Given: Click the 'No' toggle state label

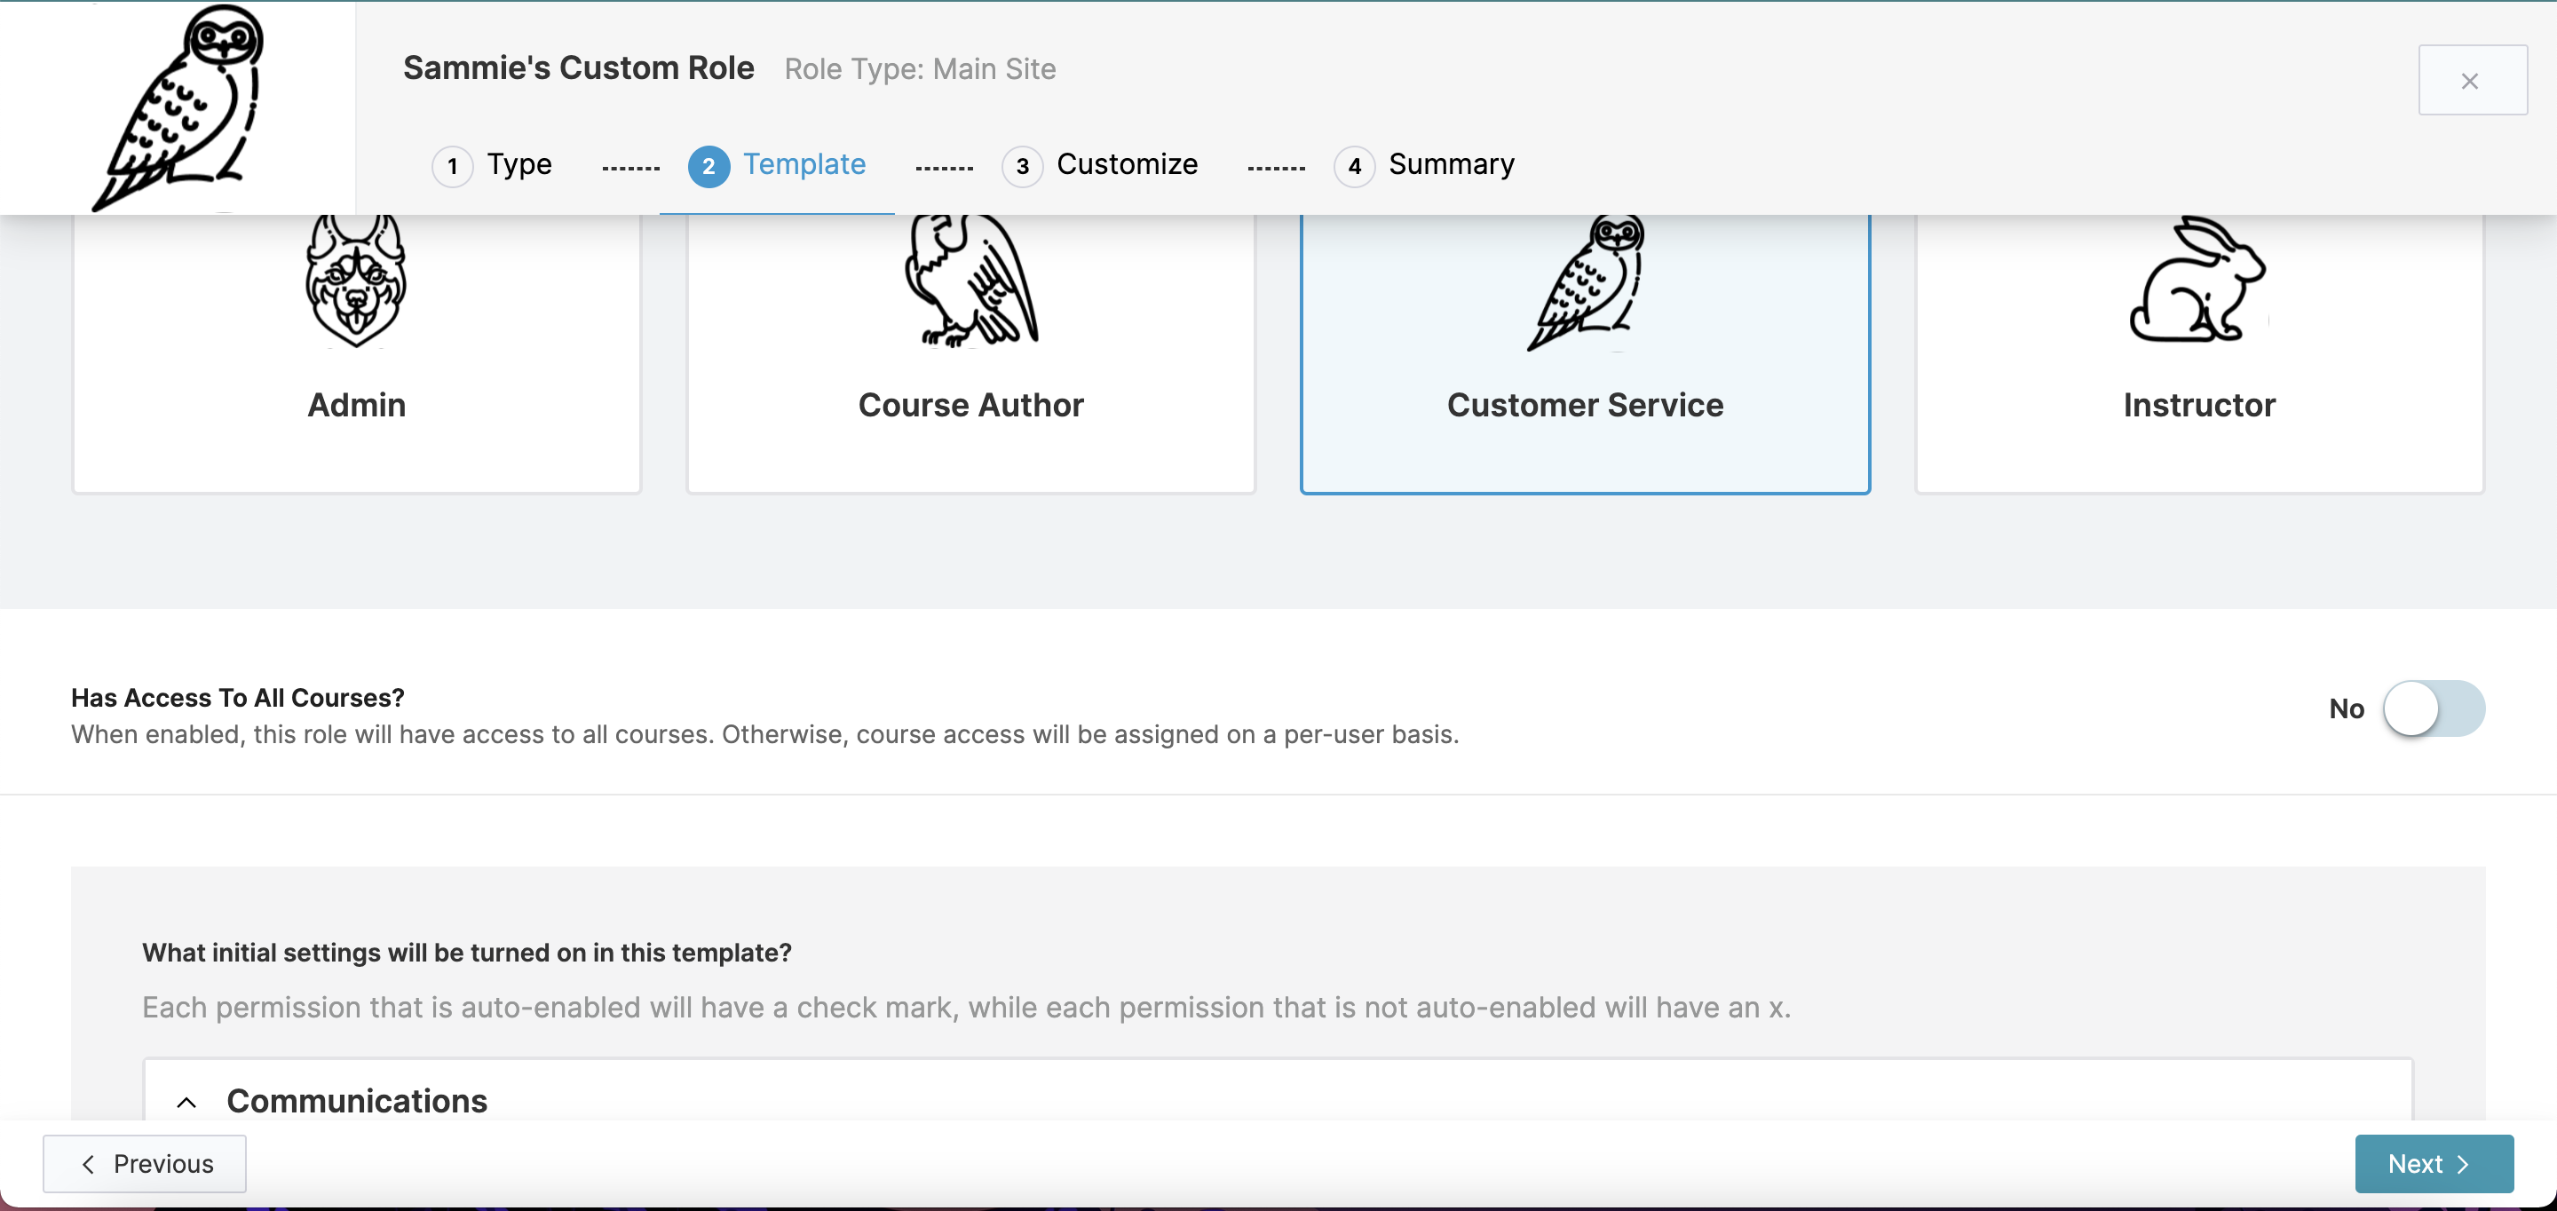Looking at the screenshot, I should coord(2347,708).
